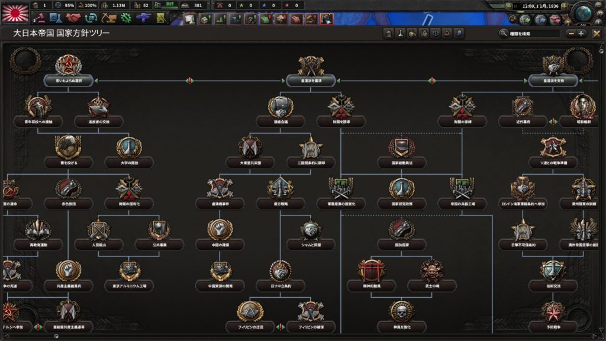
Task: Toggle the research flask focus filter
Action: click(x=401, y=34)
